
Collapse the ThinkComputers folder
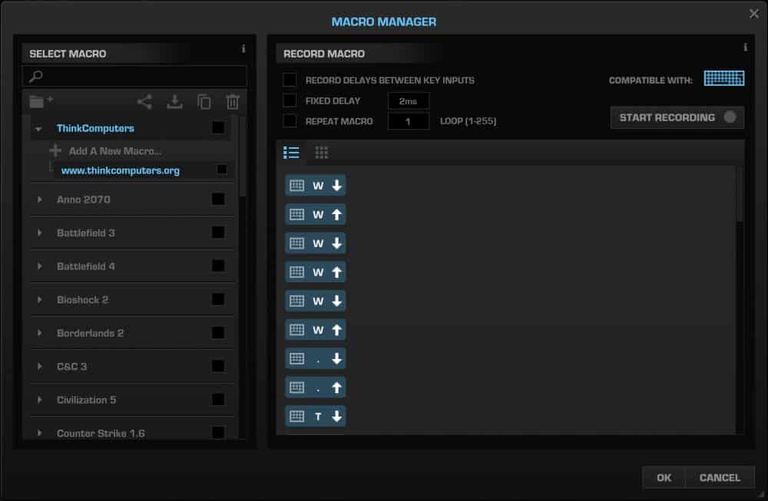[38, 129]
